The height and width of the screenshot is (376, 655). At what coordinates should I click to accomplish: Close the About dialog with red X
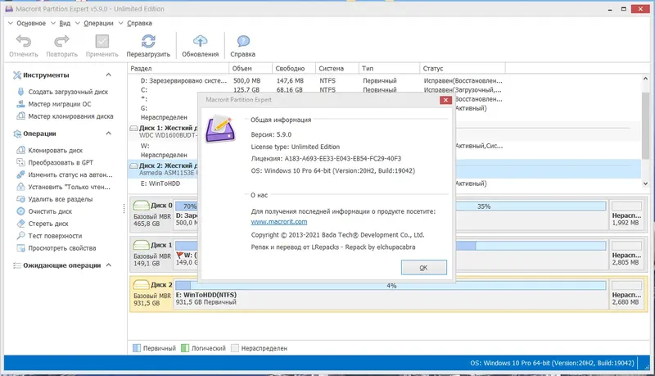[445, 100]
